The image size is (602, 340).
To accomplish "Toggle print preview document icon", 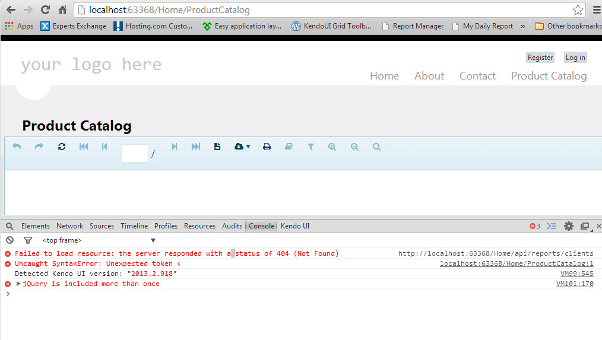I will [x=217, y=147].
